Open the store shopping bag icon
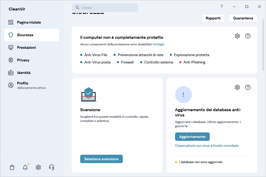This screenshot has height=177, width=266. pyautogui.click(x=12, y=167)
